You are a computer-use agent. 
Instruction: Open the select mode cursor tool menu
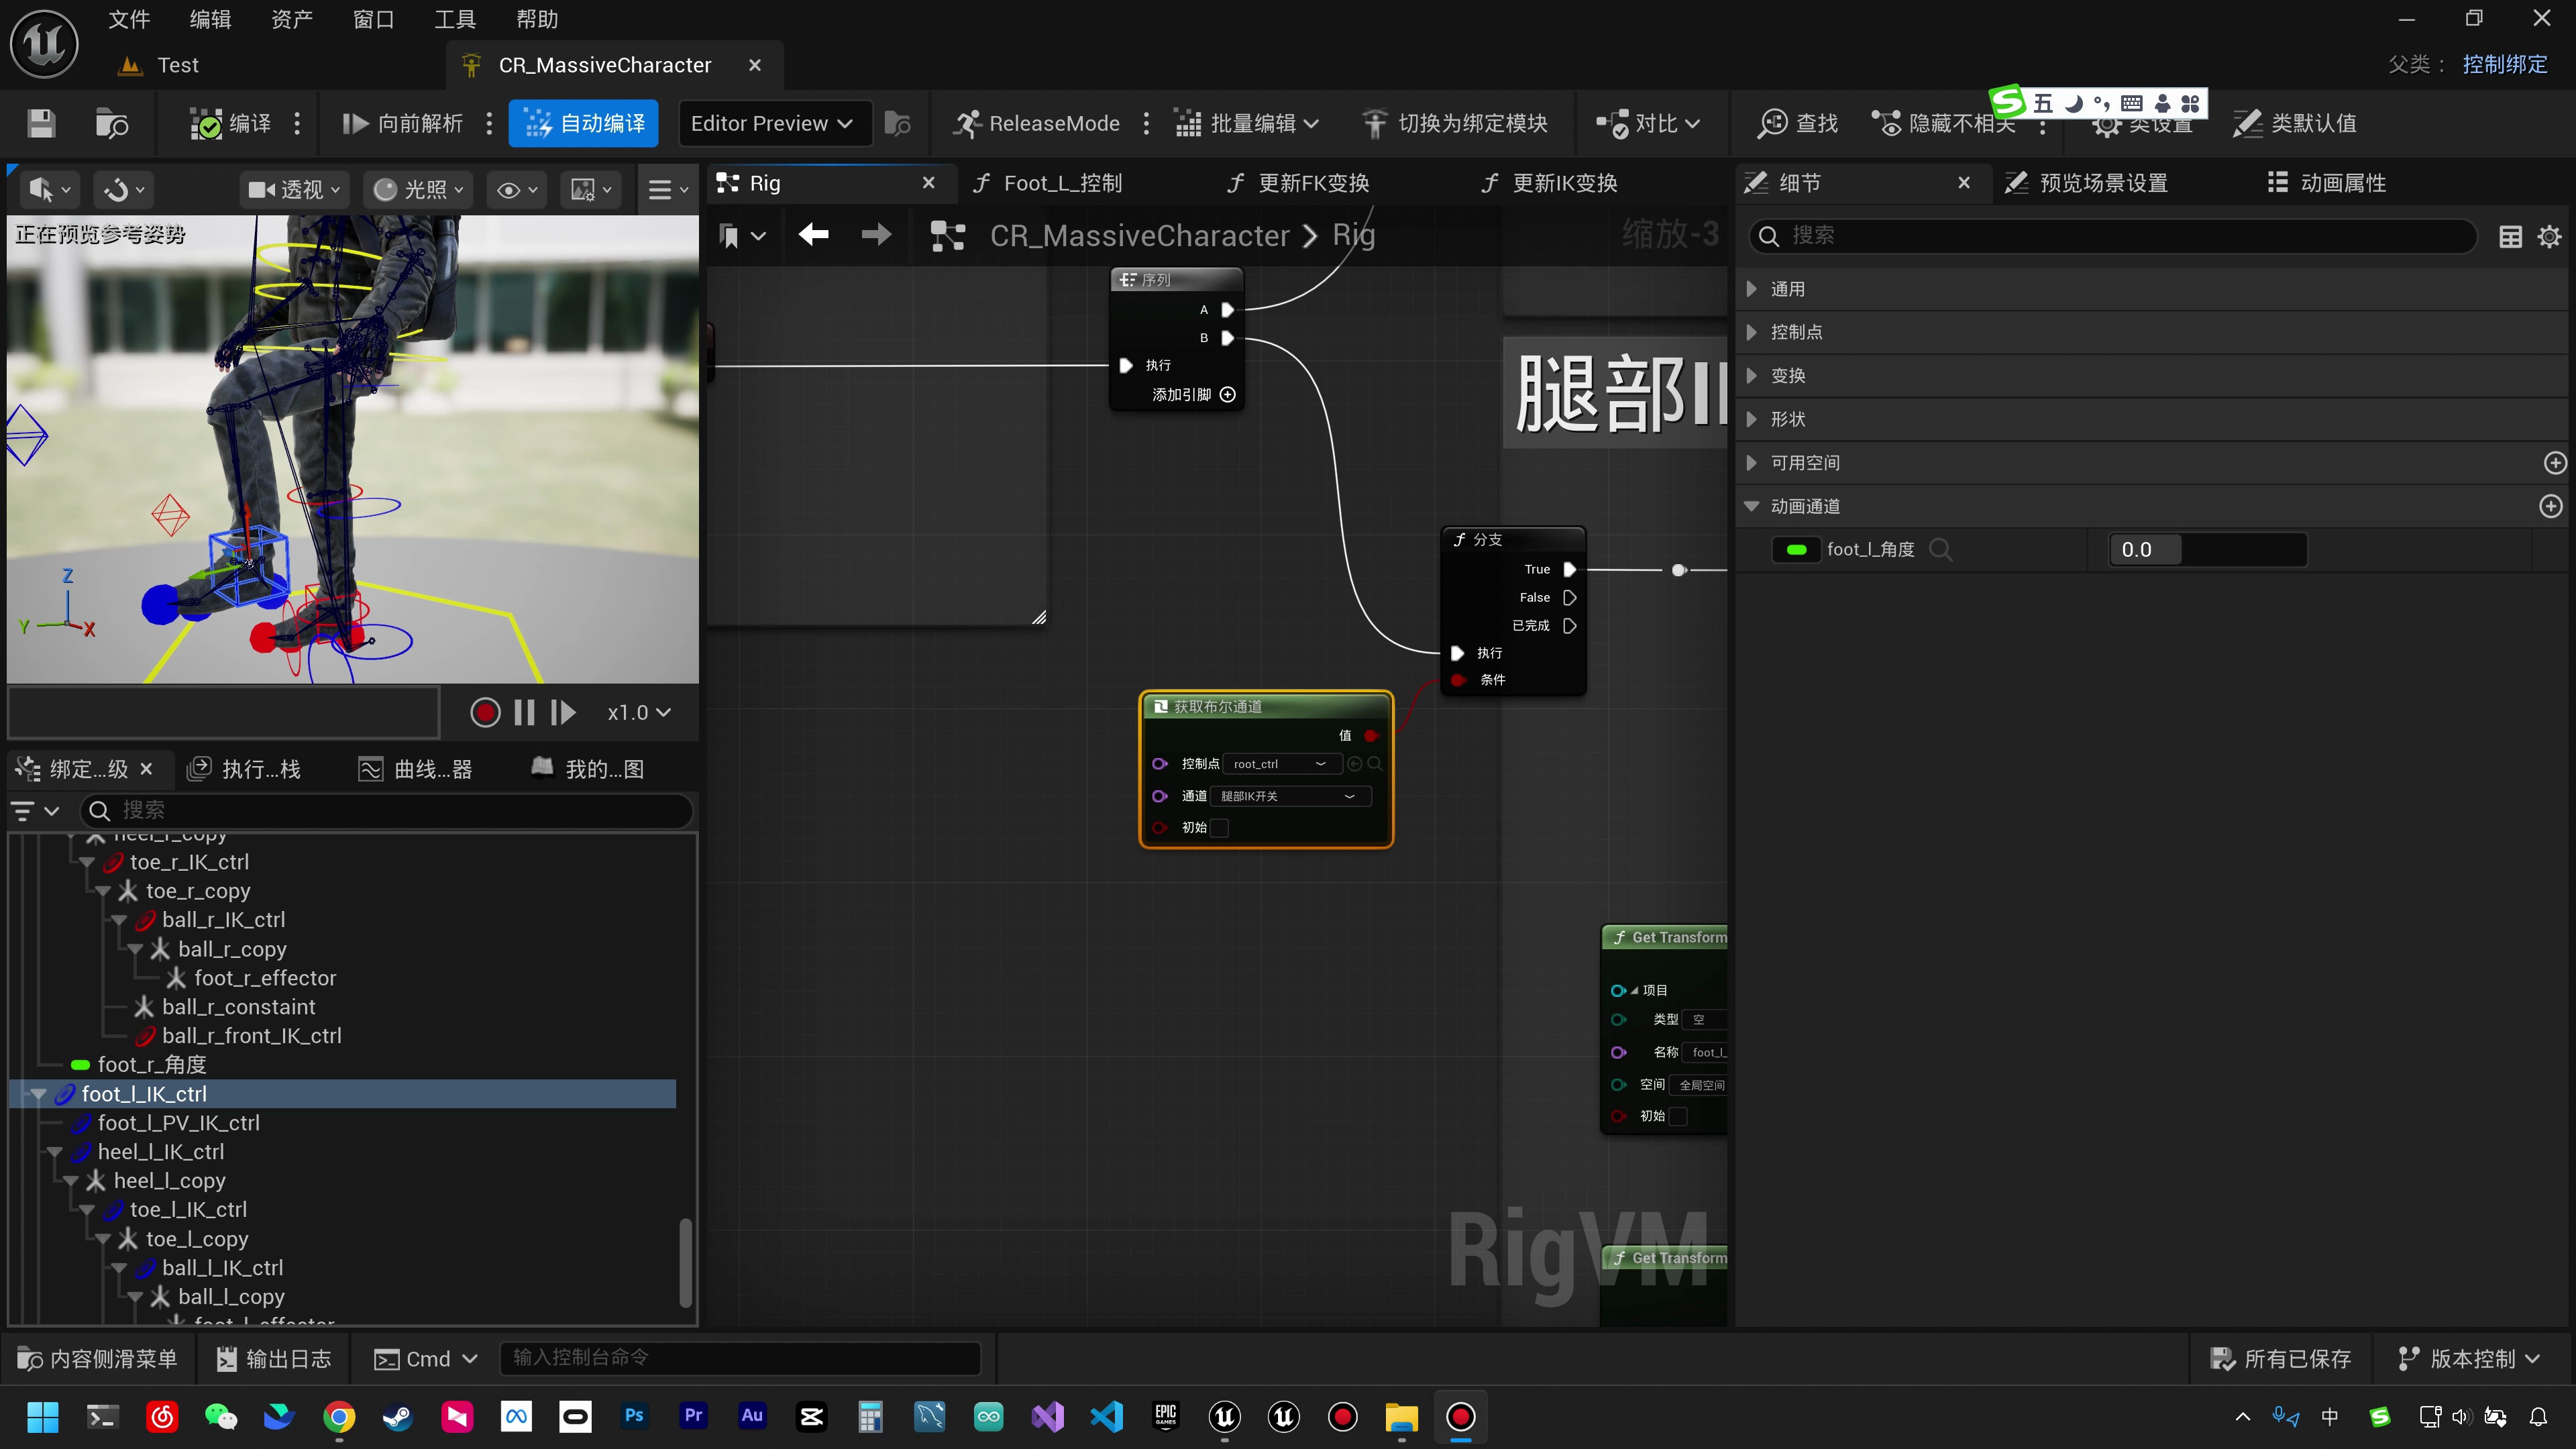pos(50,189)
